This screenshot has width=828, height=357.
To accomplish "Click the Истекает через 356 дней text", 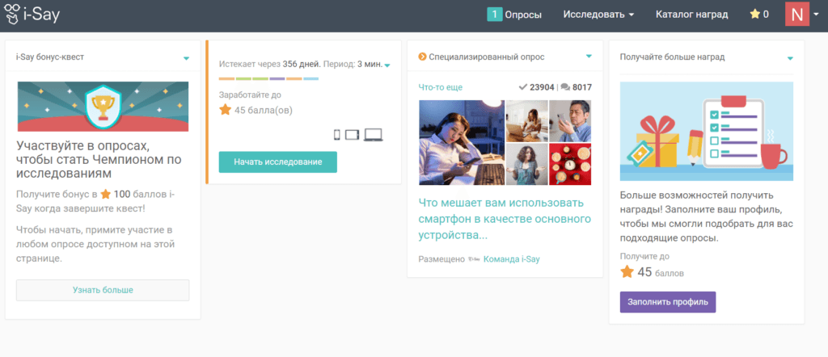I will tap(270, 65).
